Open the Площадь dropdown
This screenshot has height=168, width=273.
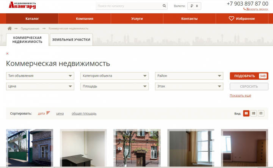coord(115,86)
